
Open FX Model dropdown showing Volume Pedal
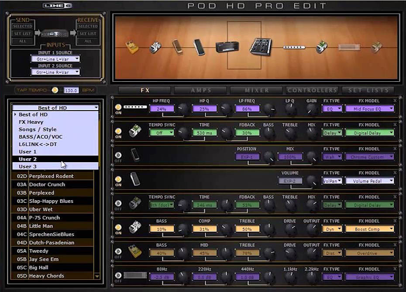369,181
